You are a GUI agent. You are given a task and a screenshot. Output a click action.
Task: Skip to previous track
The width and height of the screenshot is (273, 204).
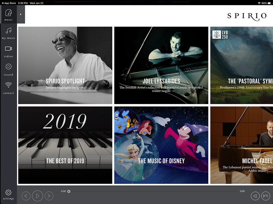point(26,196)
